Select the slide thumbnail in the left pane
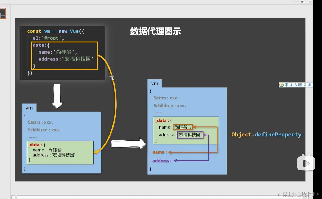 pyautogui.click(x=3, y=13)
